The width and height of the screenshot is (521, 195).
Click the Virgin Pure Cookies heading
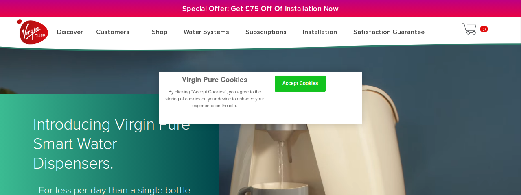tap(215, 80)
